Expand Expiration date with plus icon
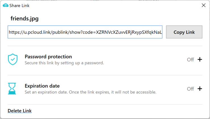The height and width of the screenshot is (119, 210). pyautogui.click(x=200, y=89)
